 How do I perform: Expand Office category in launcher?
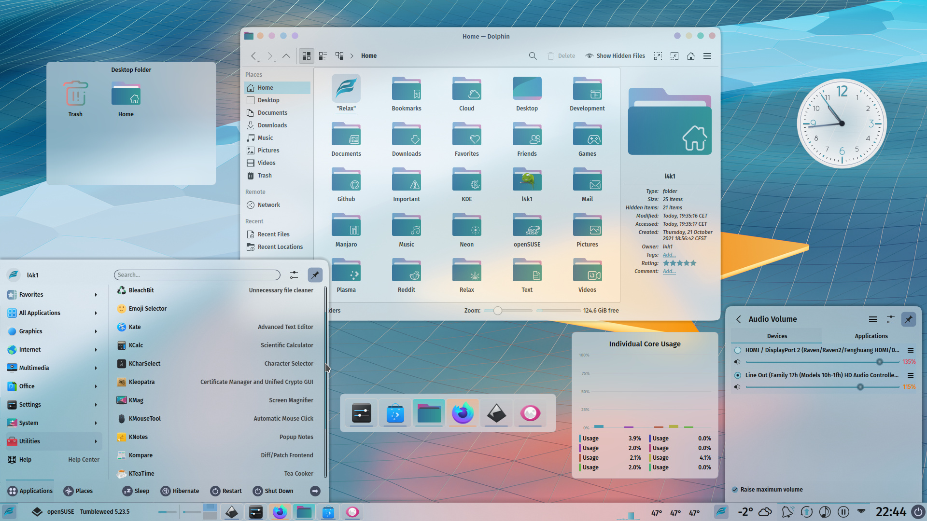point(53,386)
